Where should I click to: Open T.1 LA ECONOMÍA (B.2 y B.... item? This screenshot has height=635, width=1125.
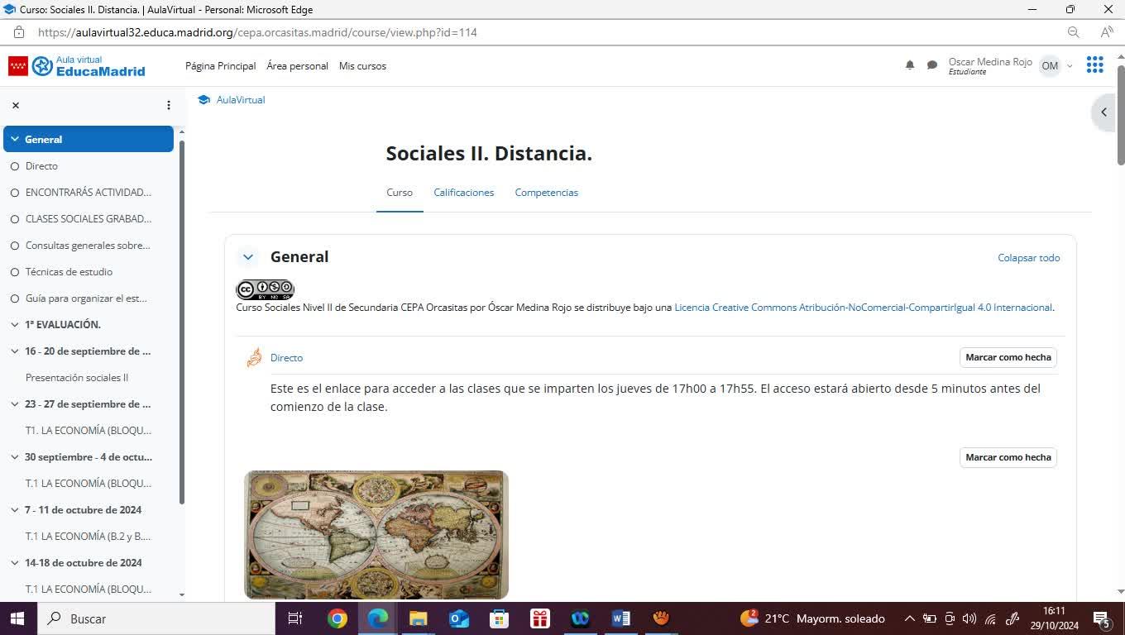point(89,537)
